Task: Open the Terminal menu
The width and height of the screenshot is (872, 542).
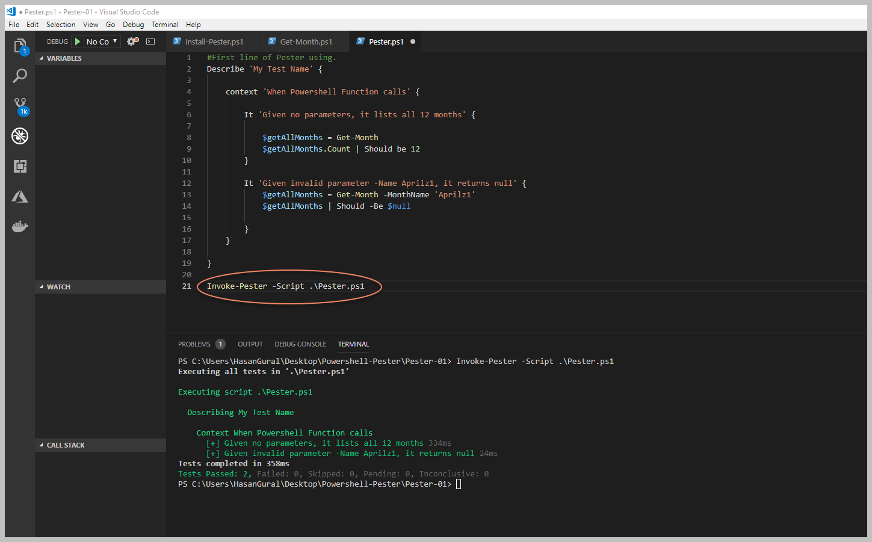Action: [x=165, y=25]
